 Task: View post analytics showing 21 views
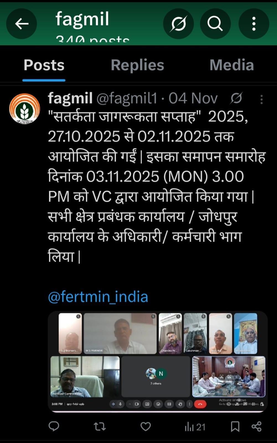(x=195, y=427)
